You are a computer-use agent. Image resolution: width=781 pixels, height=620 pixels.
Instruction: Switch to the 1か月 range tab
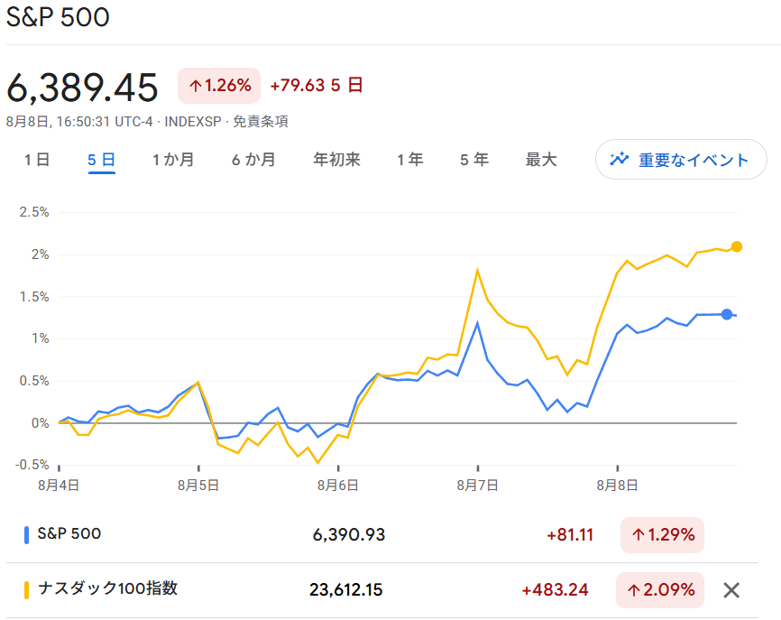(x=173, y=160)
